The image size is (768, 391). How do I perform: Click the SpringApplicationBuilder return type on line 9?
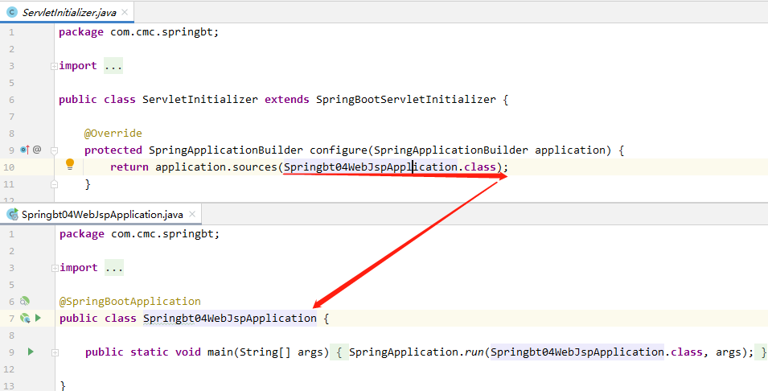226,150
